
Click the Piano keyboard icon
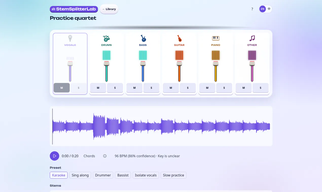point(216,38)
